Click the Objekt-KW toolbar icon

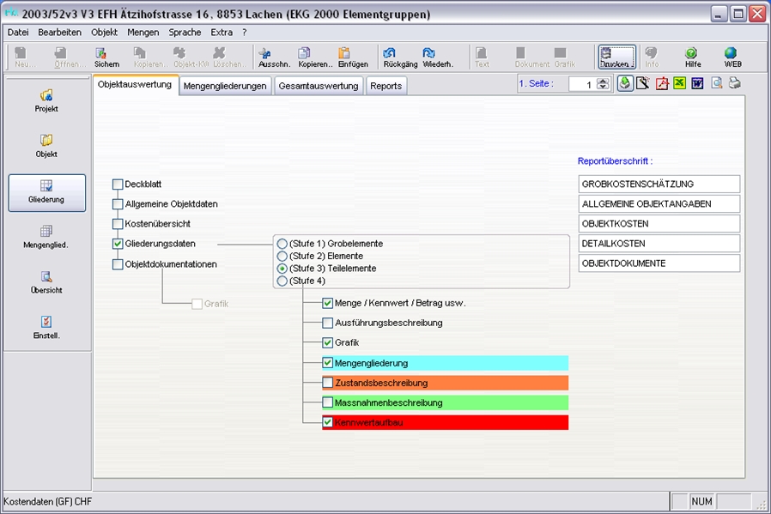click(179, 53)
